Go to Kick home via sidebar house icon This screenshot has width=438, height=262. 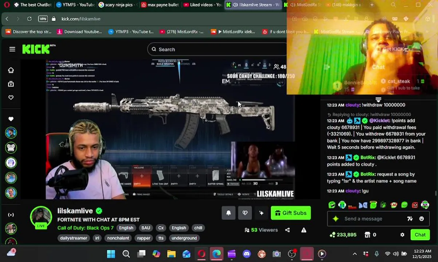tap(11, 70)
